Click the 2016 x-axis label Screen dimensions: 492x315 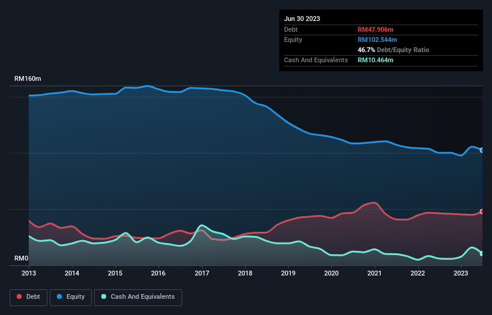(x=158, y=273)
